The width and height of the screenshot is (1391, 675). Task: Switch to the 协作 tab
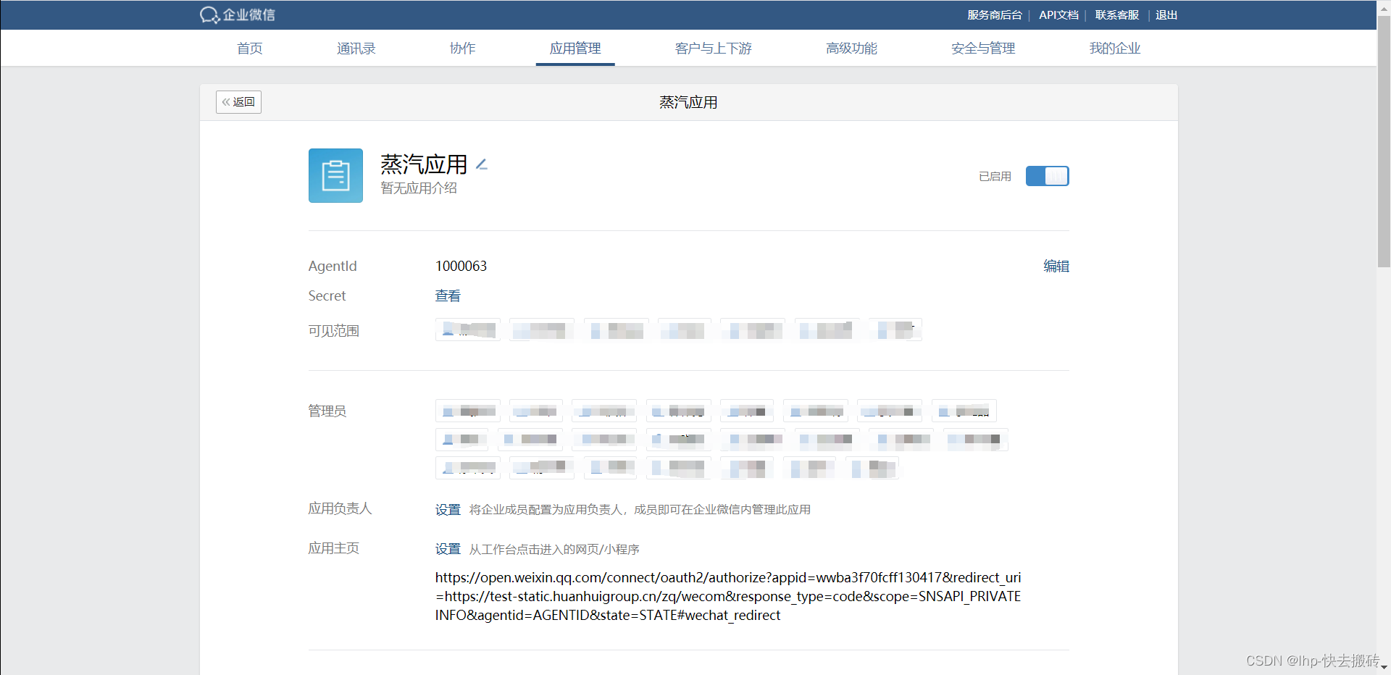[x=462, y=49]
